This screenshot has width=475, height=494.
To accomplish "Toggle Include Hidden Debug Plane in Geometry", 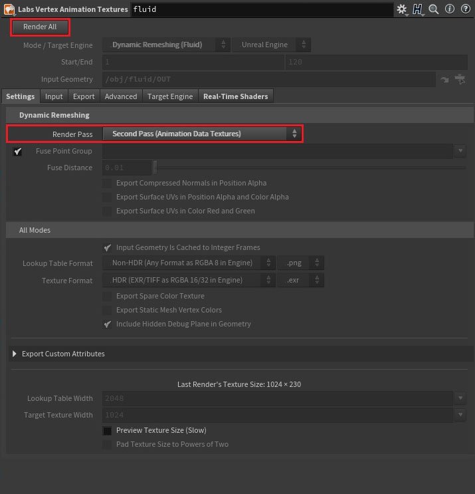I will 107,324.
